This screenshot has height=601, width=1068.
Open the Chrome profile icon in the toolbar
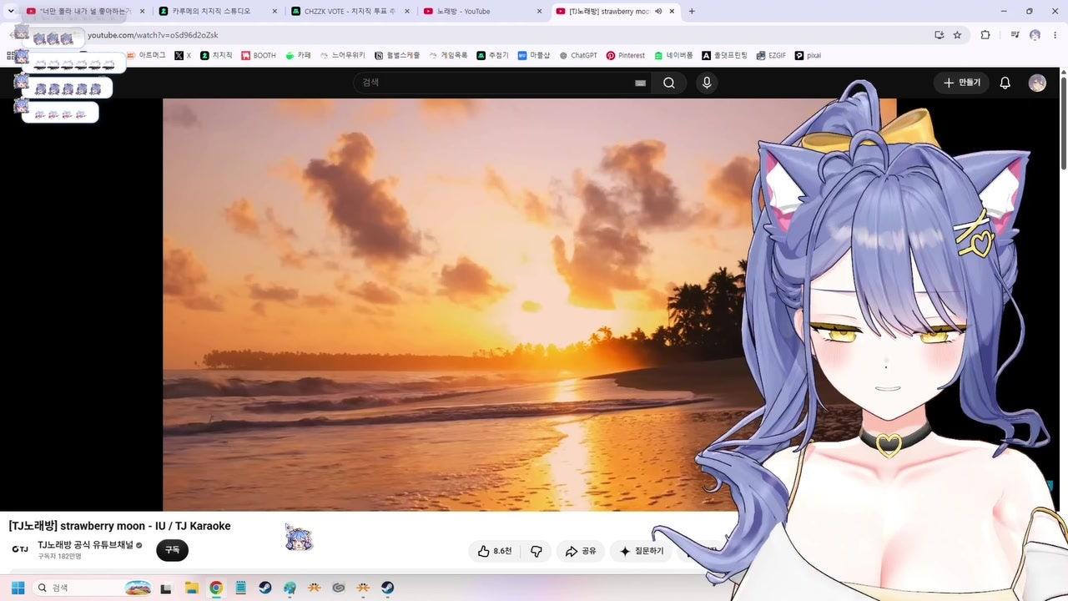tap(1035, 35)
